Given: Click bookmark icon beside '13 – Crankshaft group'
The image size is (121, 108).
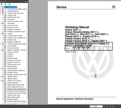Looking at the screenshot, I should tap(3, 11).
